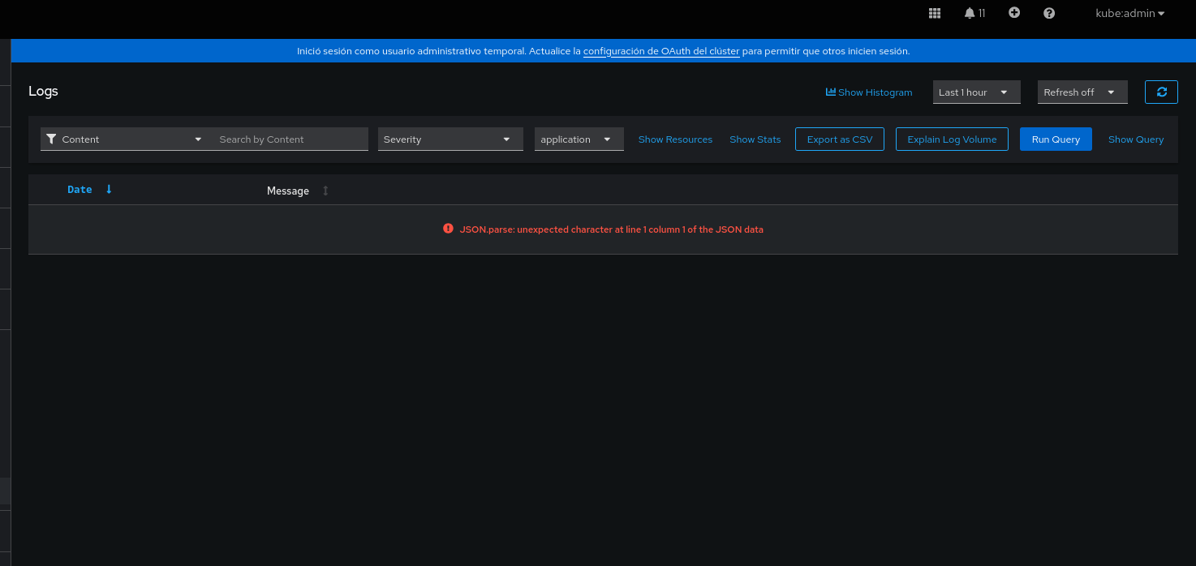Show the histogram
1196x566 pixels.
pyautogui.click(x=869, y=92)
